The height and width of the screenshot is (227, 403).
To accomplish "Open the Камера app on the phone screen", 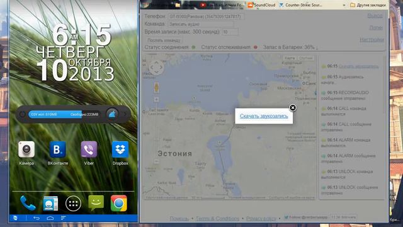I will (x=26, y=149).
